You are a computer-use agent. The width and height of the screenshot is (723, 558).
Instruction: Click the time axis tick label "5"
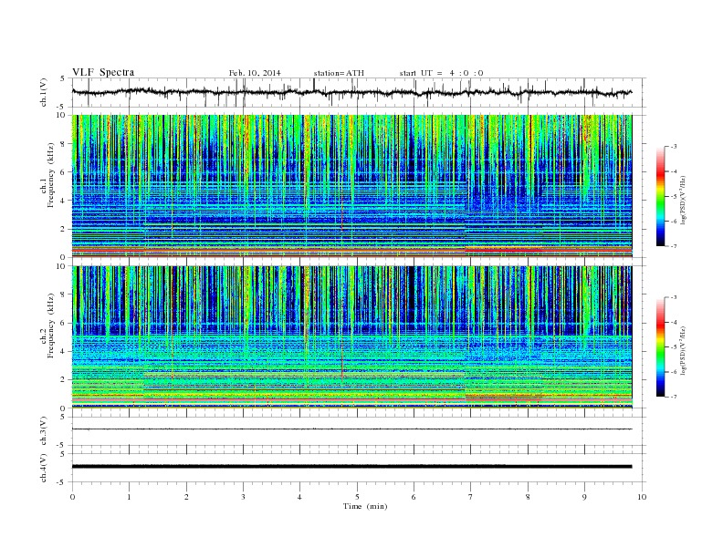coord(357,497)
